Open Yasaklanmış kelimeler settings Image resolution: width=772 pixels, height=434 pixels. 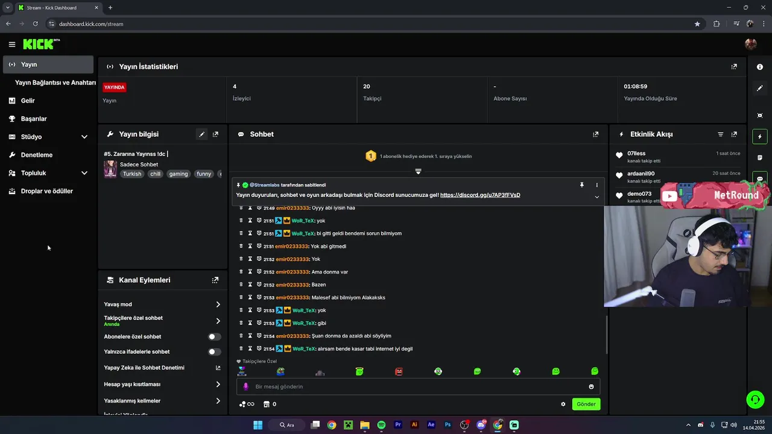(163, 401)
